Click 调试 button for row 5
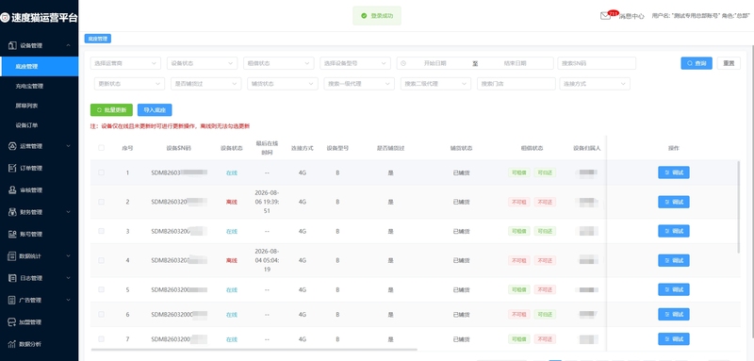The image size is (754, 361). [674, 289]
